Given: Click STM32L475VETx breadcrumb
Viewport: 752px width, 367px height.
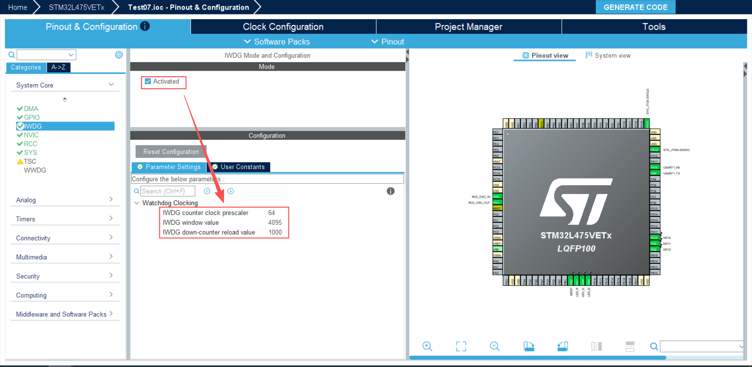Looking at the screenshot, I should tap(76, 7).
